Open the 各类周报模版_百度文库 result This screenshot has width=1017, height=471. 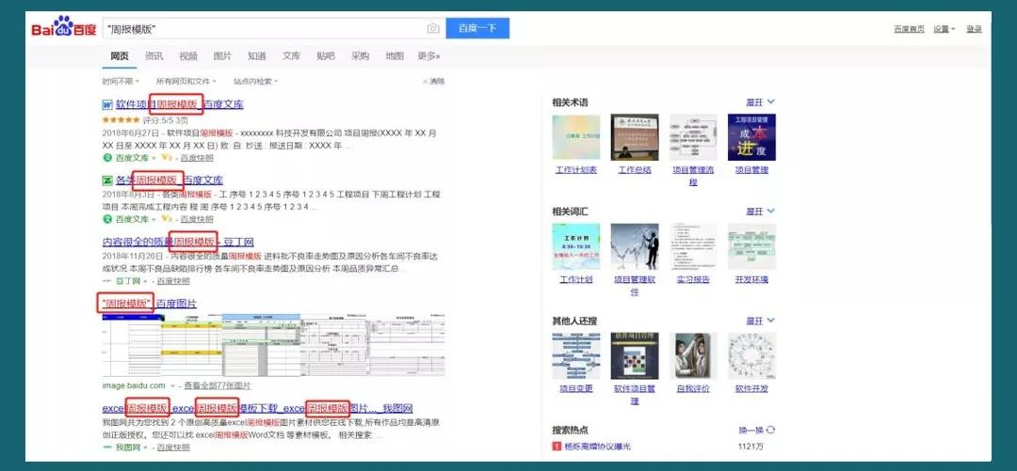pos(169,181)
